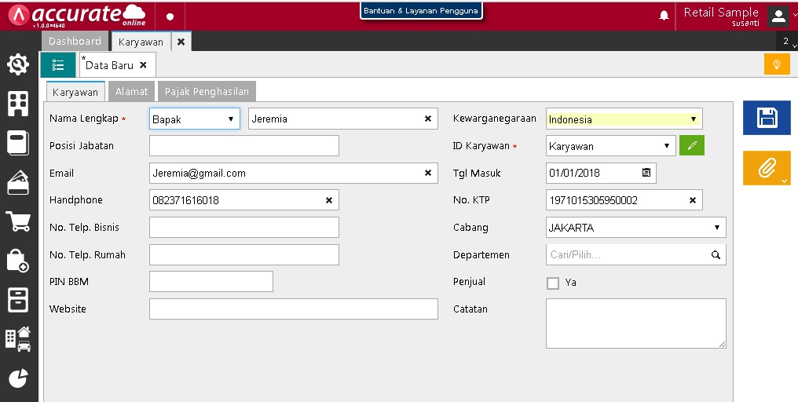Select the Karyawan module tab
The image size is (798, 402).
[x=141, y=42]
